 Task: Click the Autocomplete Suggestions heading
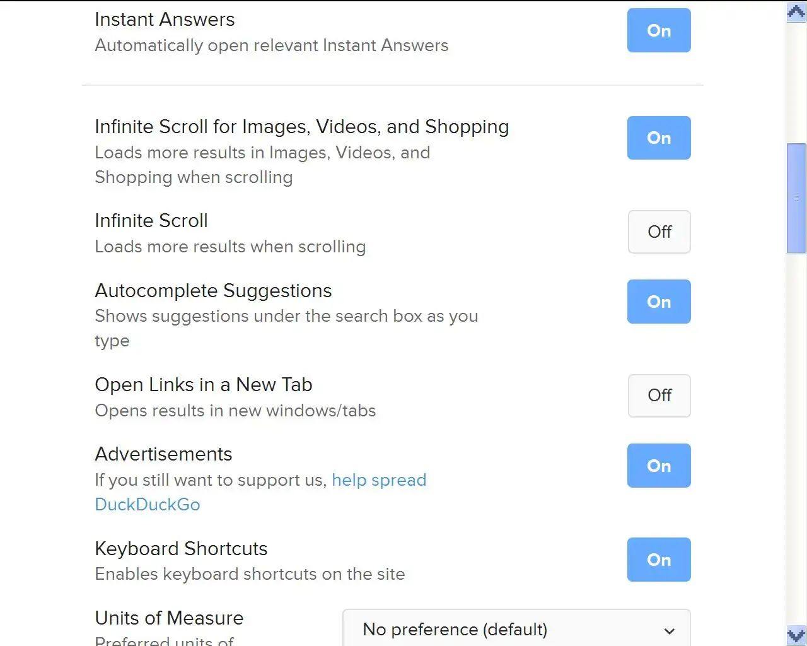(x=213, y=291)
